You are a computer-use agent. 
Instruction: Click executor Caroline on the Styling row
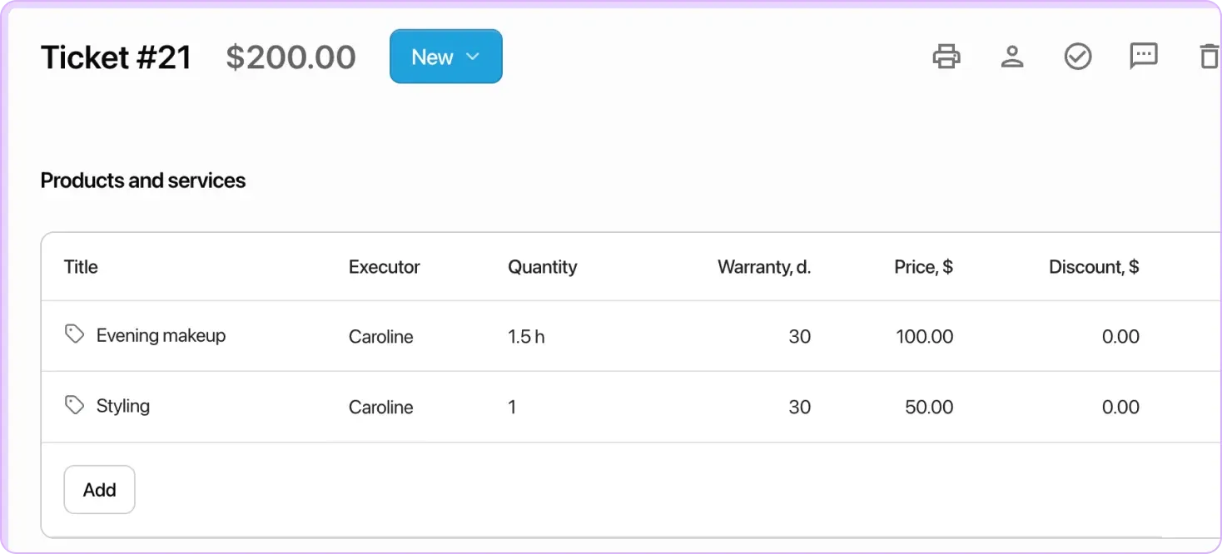(380, 407)
